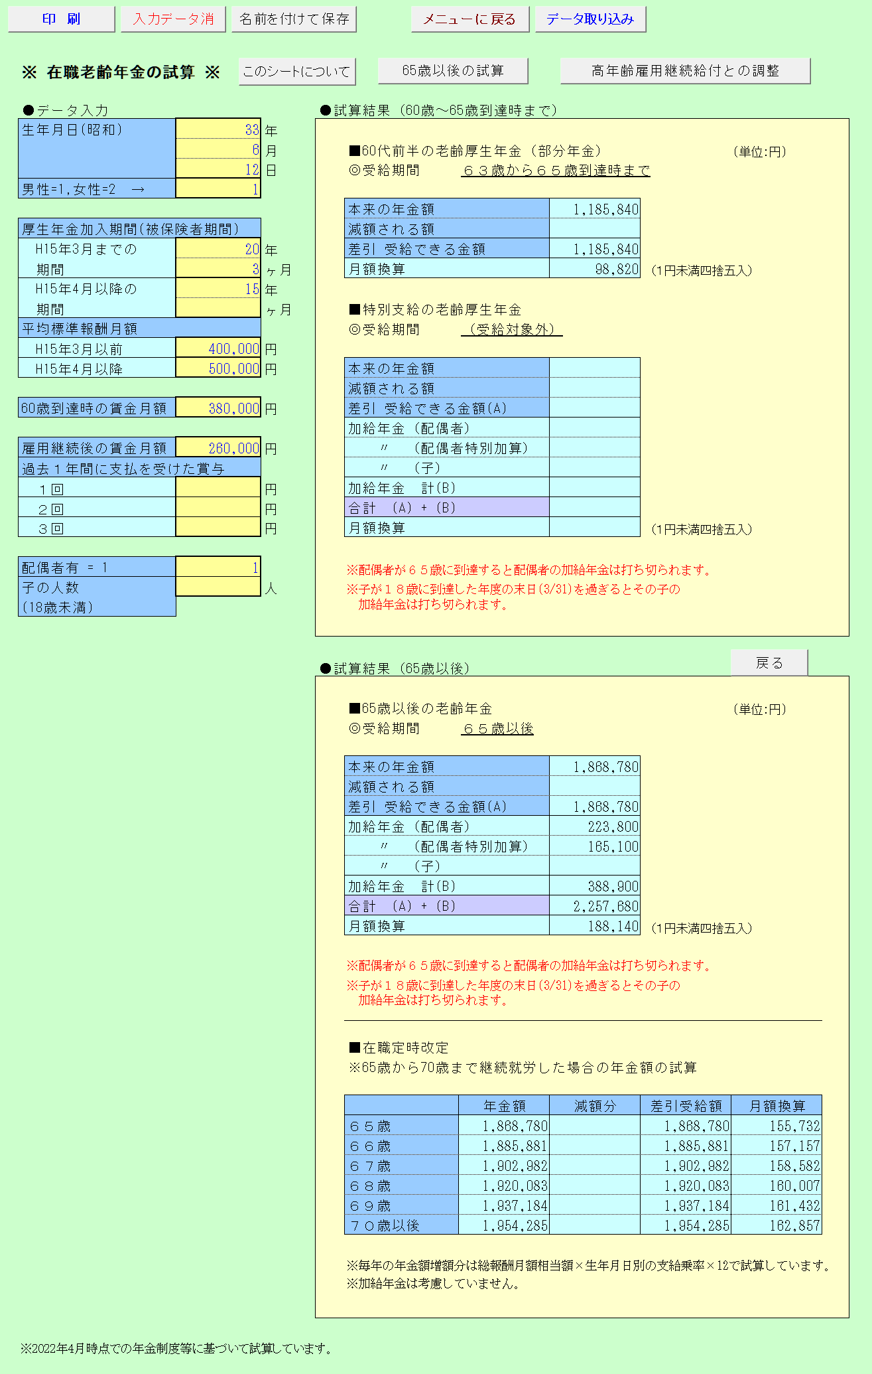Click 高年齢雇用継続給付との調整 button
This screenshot has height=1374, width=872.
click(685, 71)
